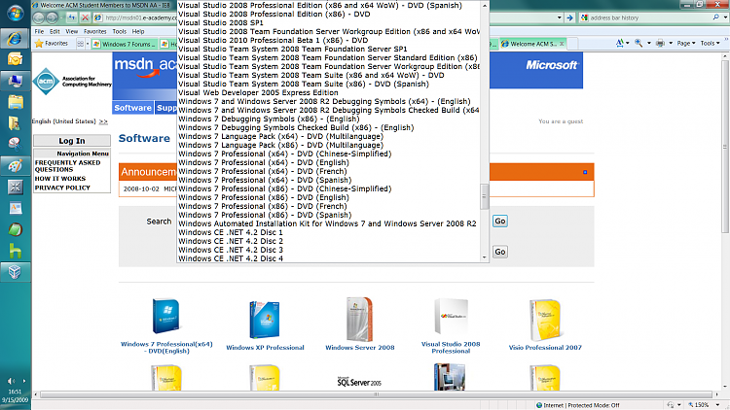Click the page horizontal scrollbar thumb
The image size is (730, 410).
(376, 394)
